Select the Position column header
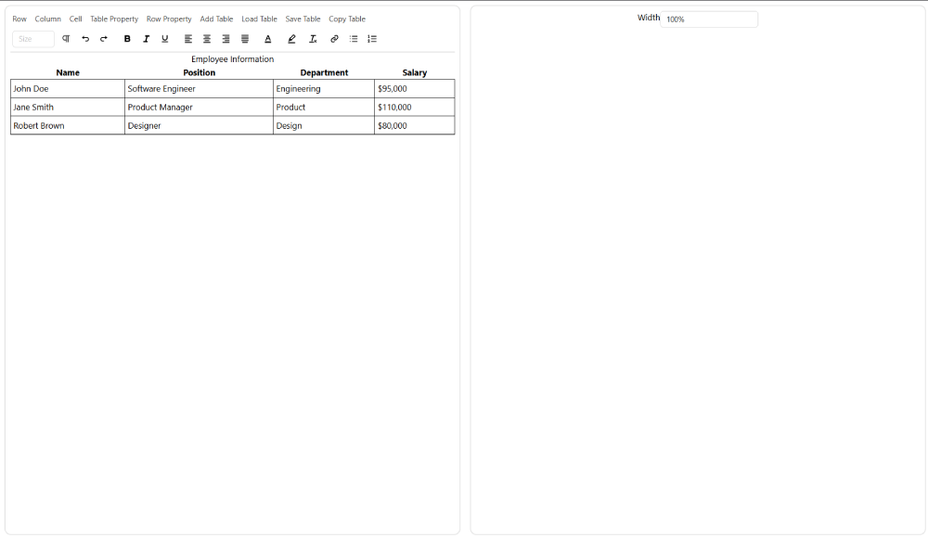Viewport: 928px width, 538px height. point(199,72)
